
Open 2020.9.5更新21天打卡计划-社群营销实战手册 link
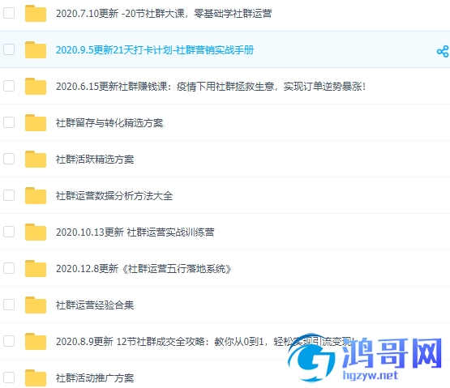155,50
